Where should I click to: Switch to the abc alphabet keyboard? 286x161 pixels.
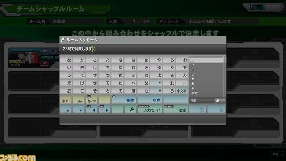(x=79, y=99)
